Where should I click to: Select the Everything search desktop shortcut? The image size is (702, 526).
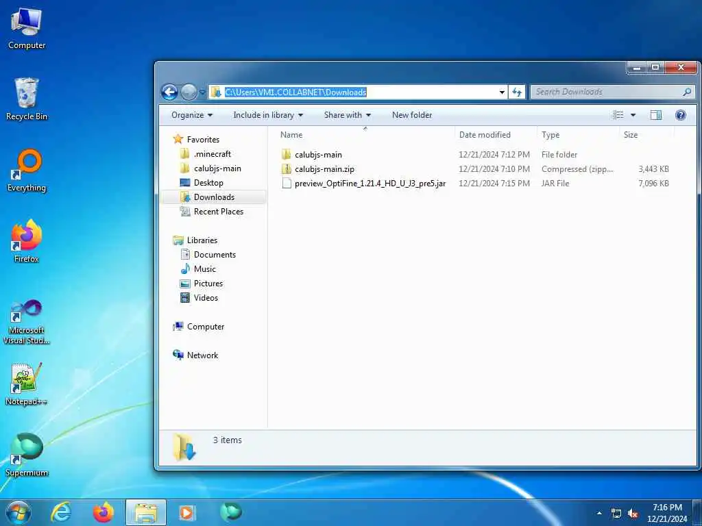coord(27,171)
